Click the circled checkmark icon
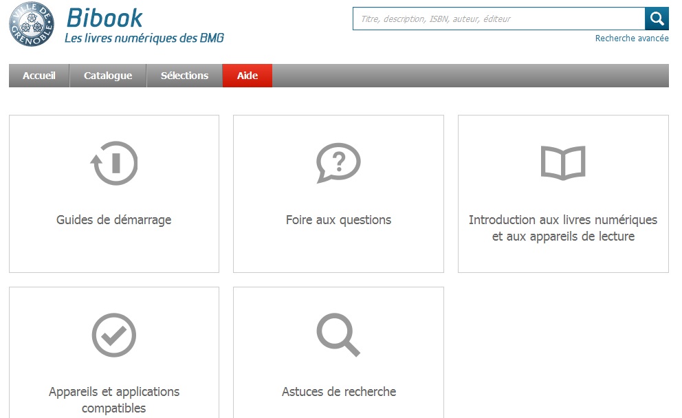The width and height of the screenshot is (682, 418). (x=114, y=335)
